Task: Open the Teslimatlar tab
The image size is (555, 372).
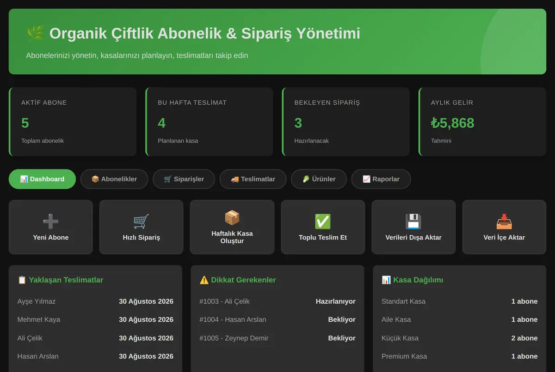Action: click(253, 179)
